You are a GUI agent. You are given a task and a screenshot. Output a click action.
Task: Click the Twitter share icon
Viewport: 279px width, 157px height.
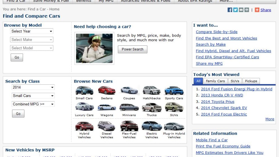tap(235, 10)
